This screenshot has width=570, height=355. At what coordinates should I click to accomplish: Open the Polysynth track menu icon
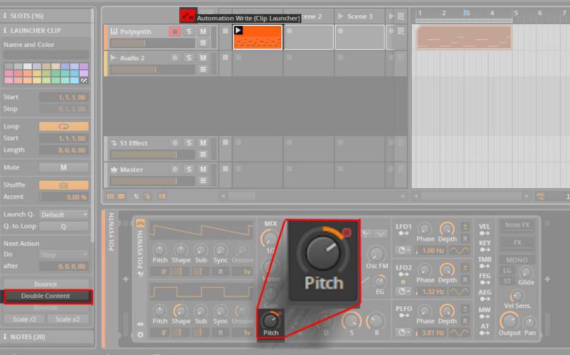pos(203,43)
